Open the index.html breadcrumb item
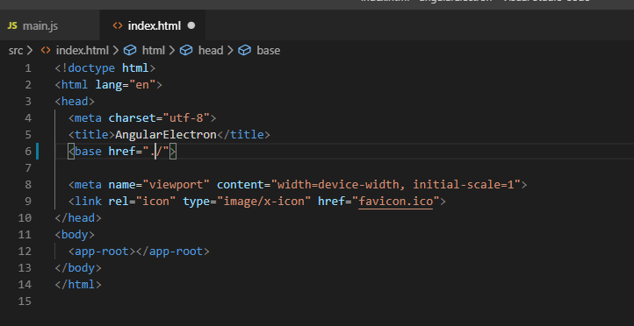This screenshot has width=634, height=326. [82, 51]
